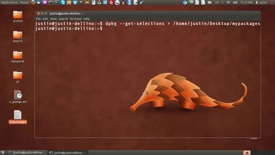
Task: Open the terminal File menu
Action: tap(38, 19)
